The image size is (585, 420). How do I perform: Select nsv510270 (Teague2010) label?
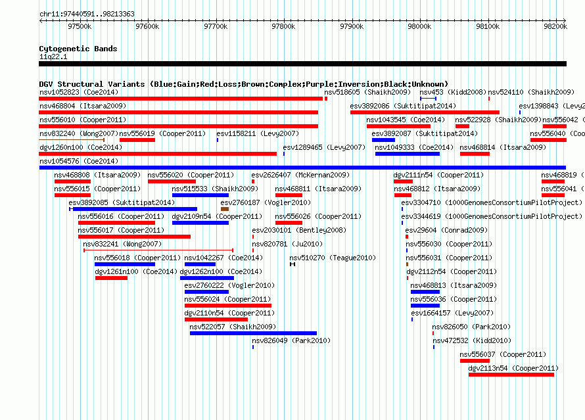(x=333, y=258)
